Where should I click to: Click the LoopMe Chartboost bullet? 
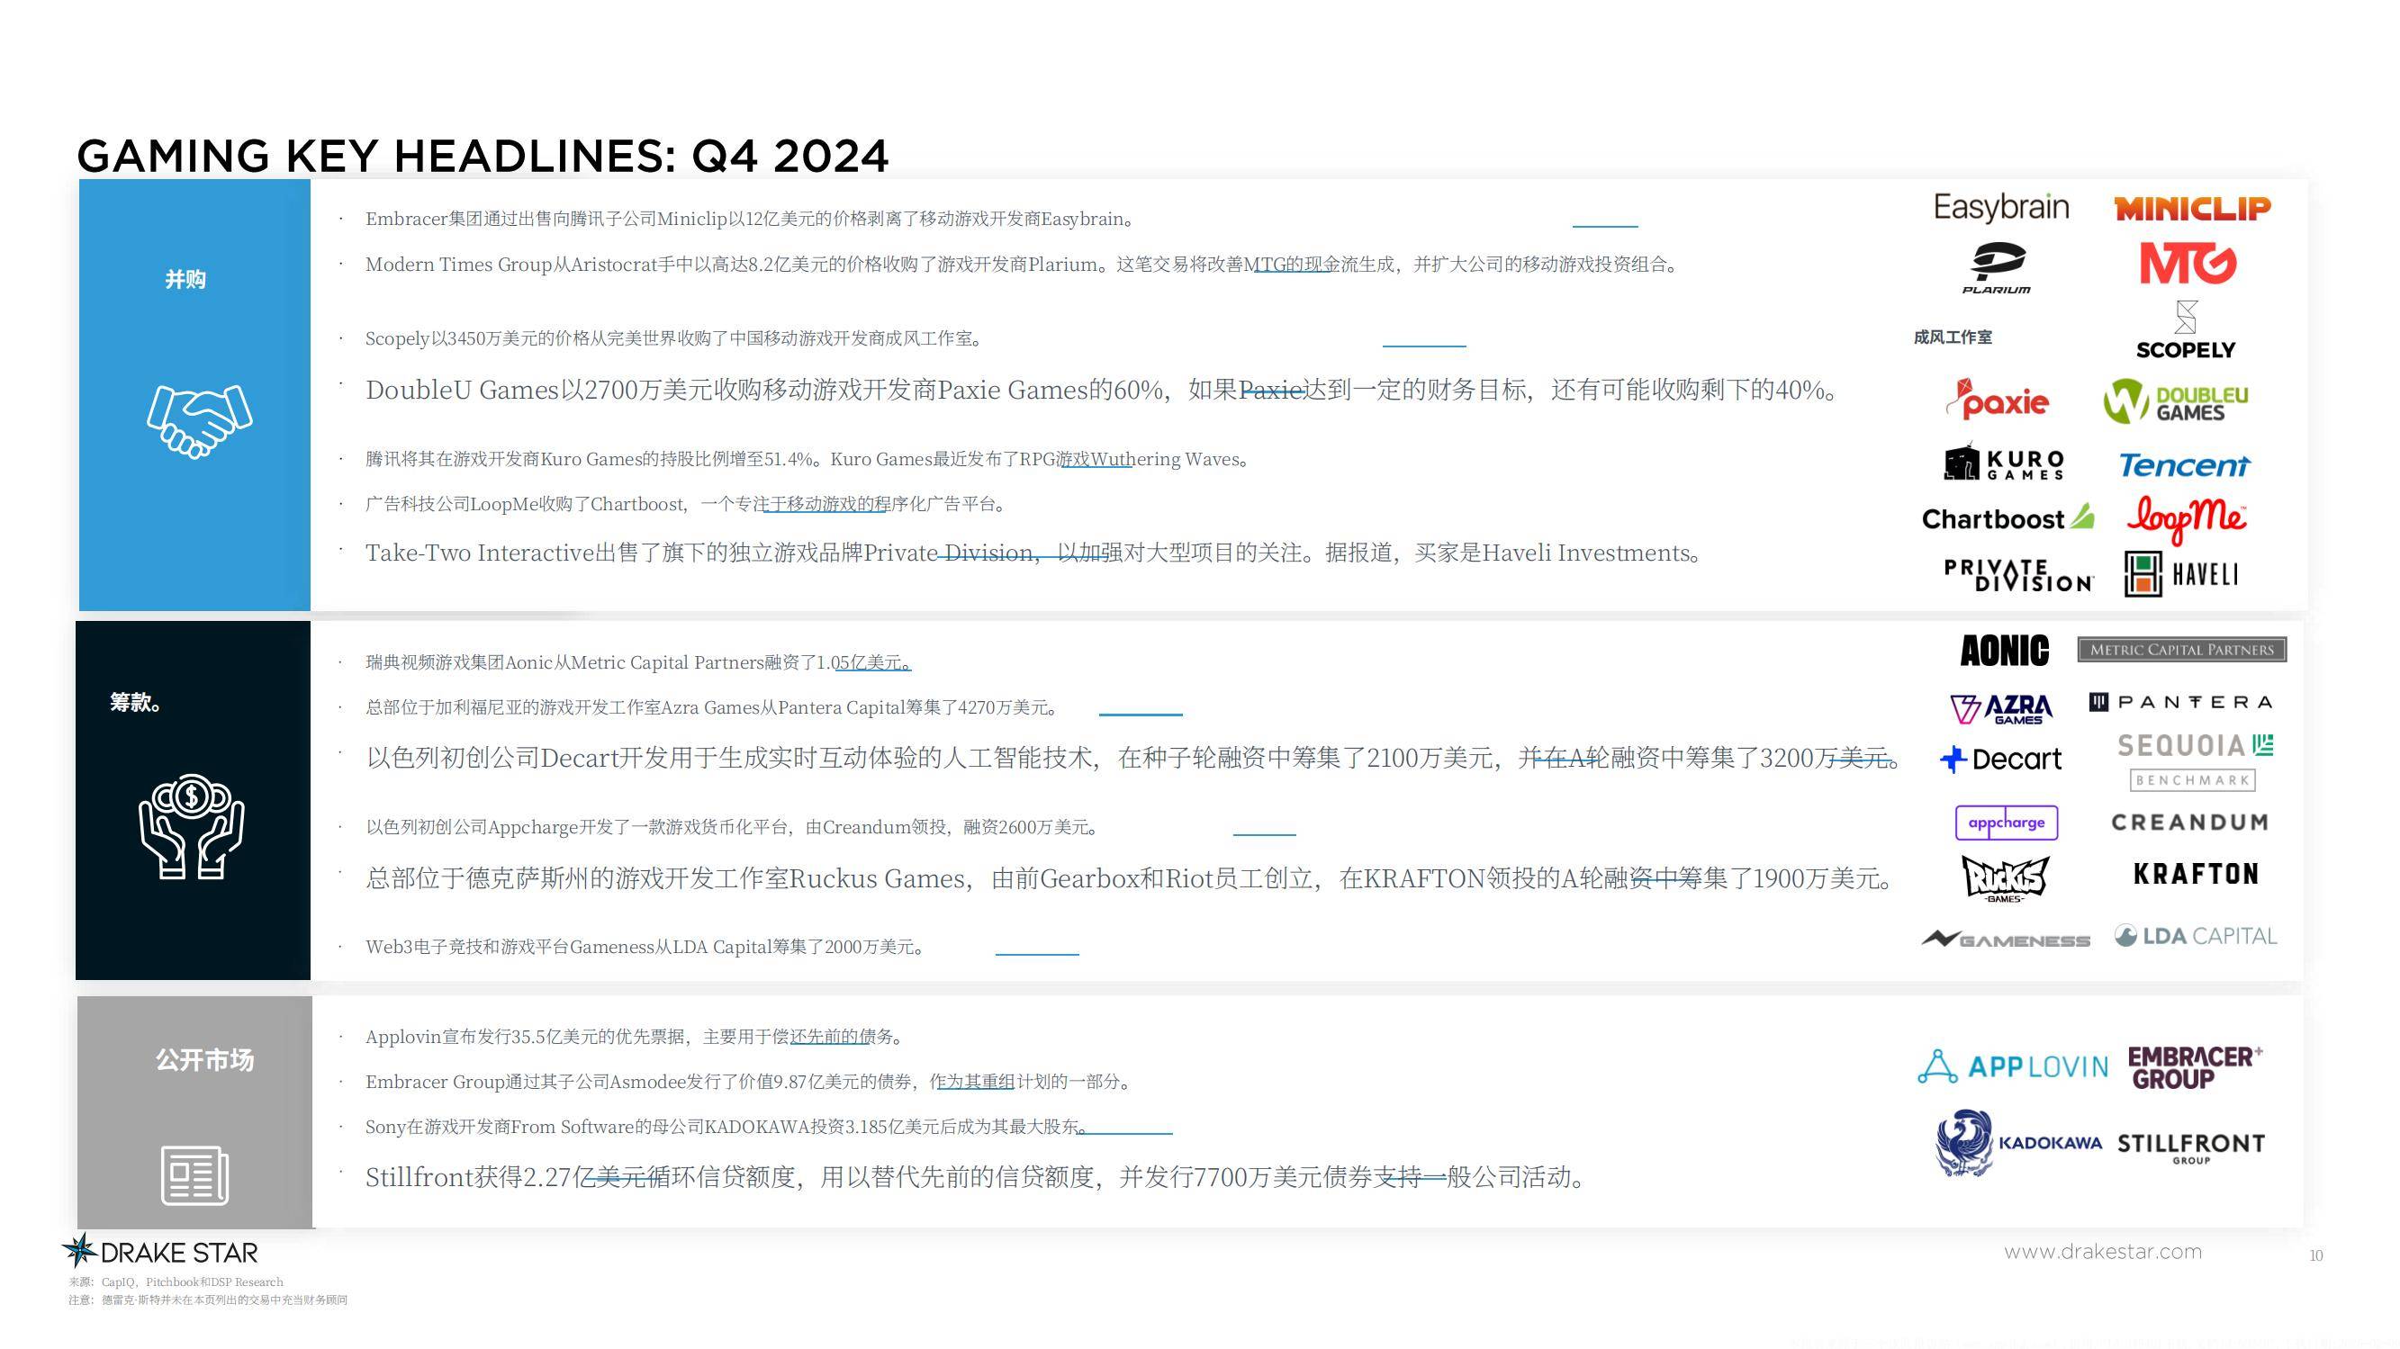[687, 504]
